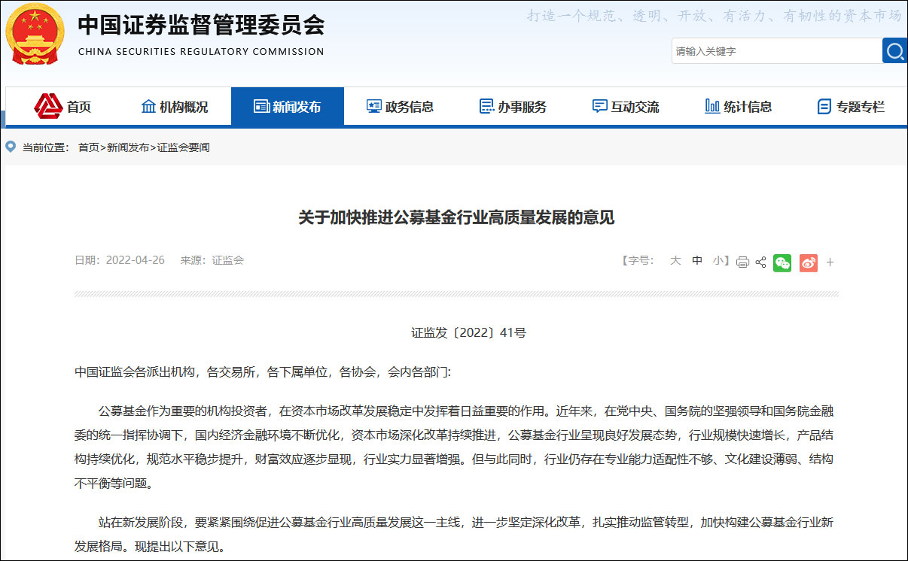Click the location pin breadcrumb icon
This screenshot has width=908, height=561.
pos(11,147)
